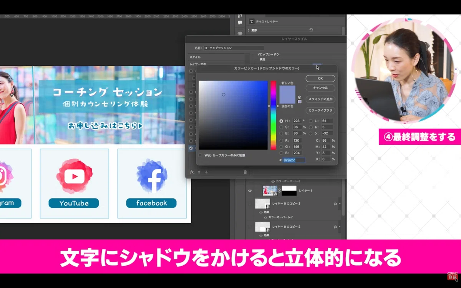The width and height of the screenshot is (461, 288).
Task: Click the R value field 130
Action: [297, 141]
